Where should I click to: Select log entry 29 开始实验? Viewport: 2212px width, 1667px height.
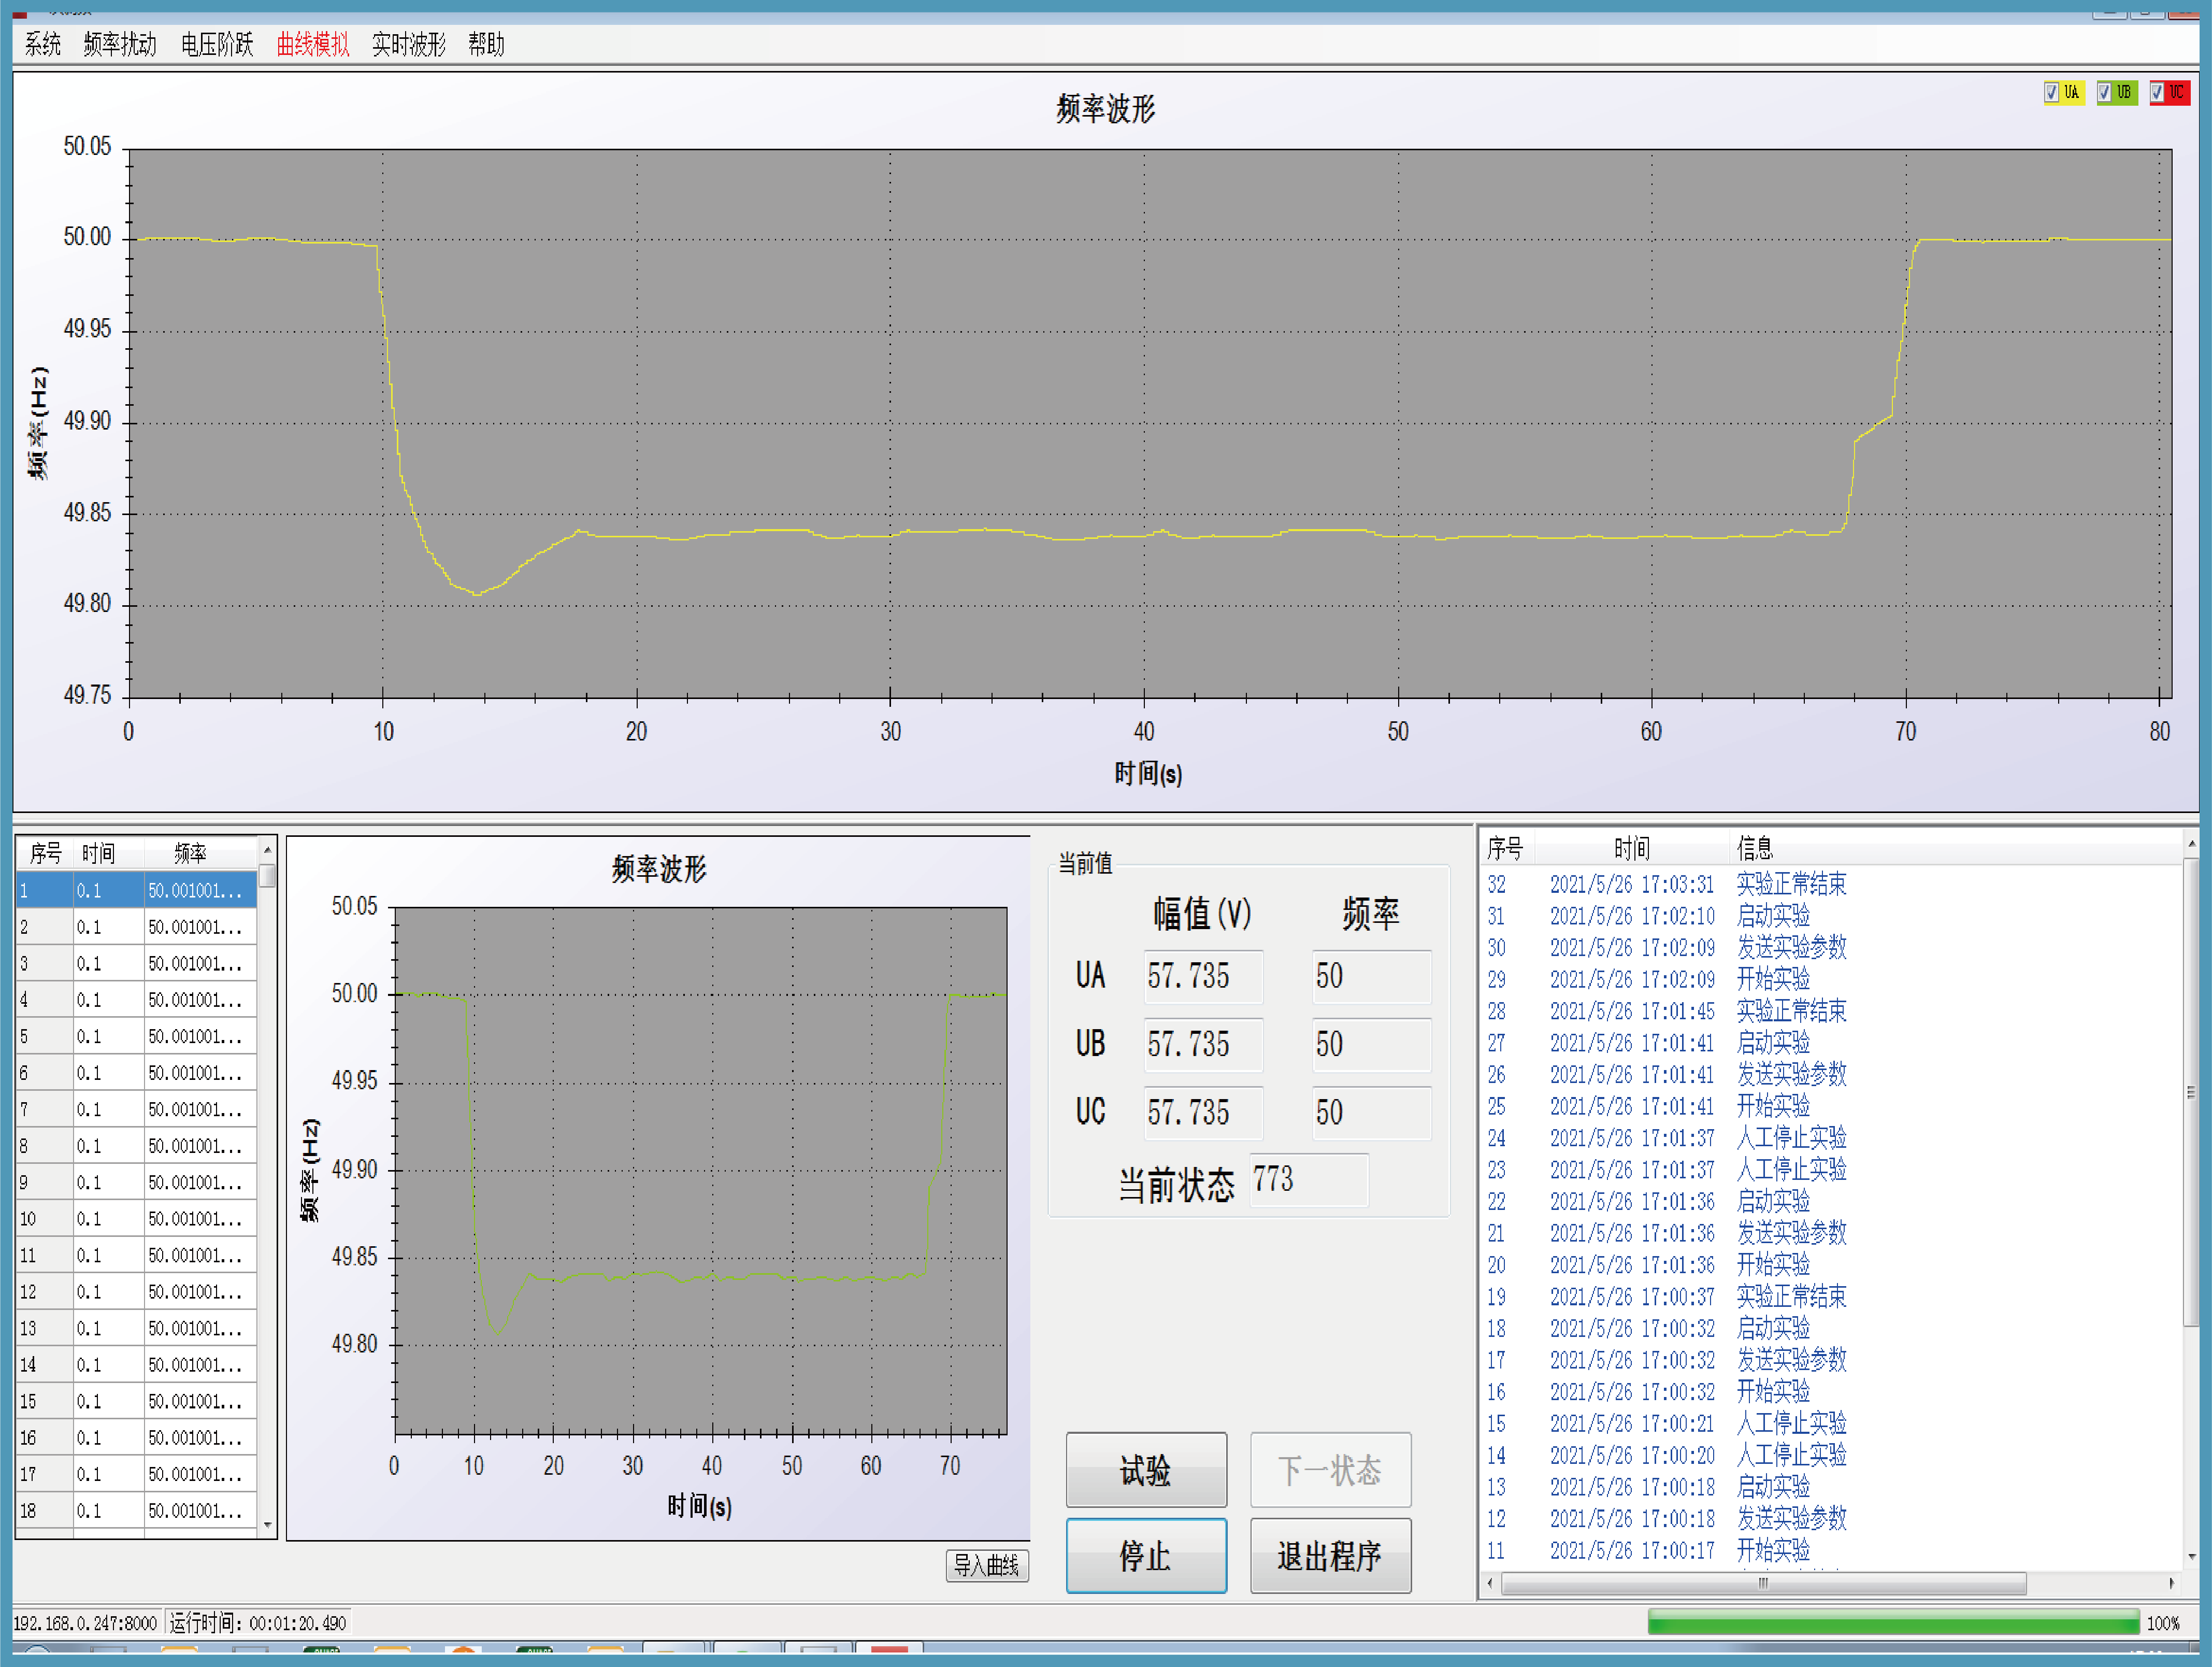click(1830, 979)
